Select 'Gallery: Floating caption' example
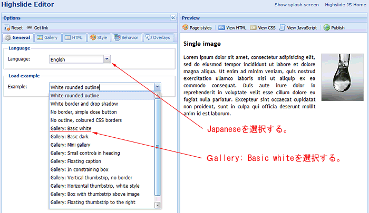The width and height of the screenshot is (369, 213). 102,161
